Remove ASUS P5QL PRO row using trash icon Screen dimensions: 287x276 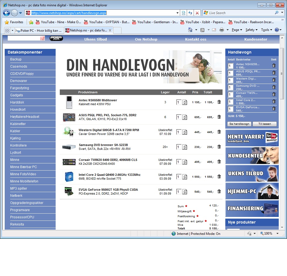pos(219,117)
